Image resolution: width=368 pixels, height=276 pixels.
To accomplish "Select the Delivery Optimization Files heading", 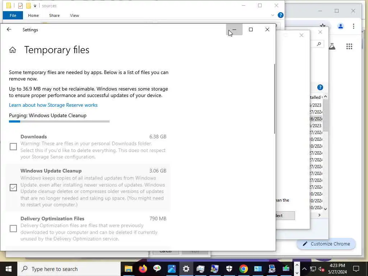I will (52, 218).
